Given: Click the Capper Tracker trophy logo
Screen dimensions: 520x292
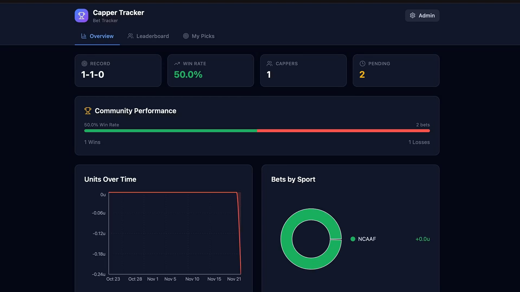Looking at the screenshot, I should (x=81, y=16).
